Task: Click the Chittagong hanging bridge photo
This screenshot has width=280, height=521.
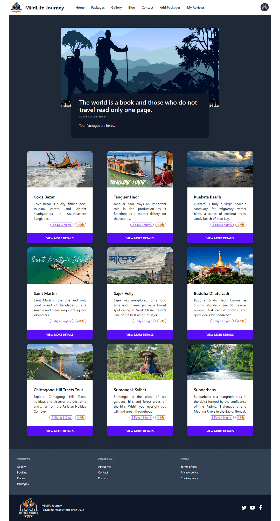Action: pyautogui.click(x=60, y=362)
